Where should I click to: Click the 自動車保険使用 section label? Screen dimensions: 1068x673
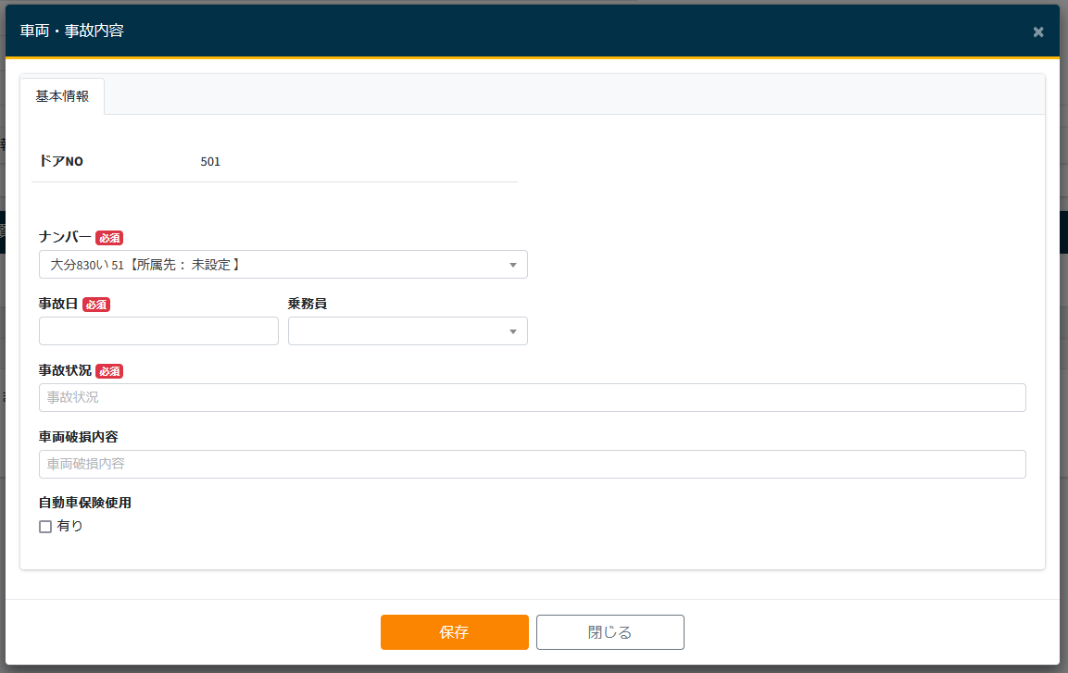point(85,504)
